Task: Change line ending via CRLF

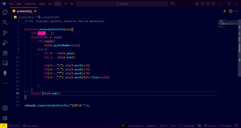Action: pos(173,126)
